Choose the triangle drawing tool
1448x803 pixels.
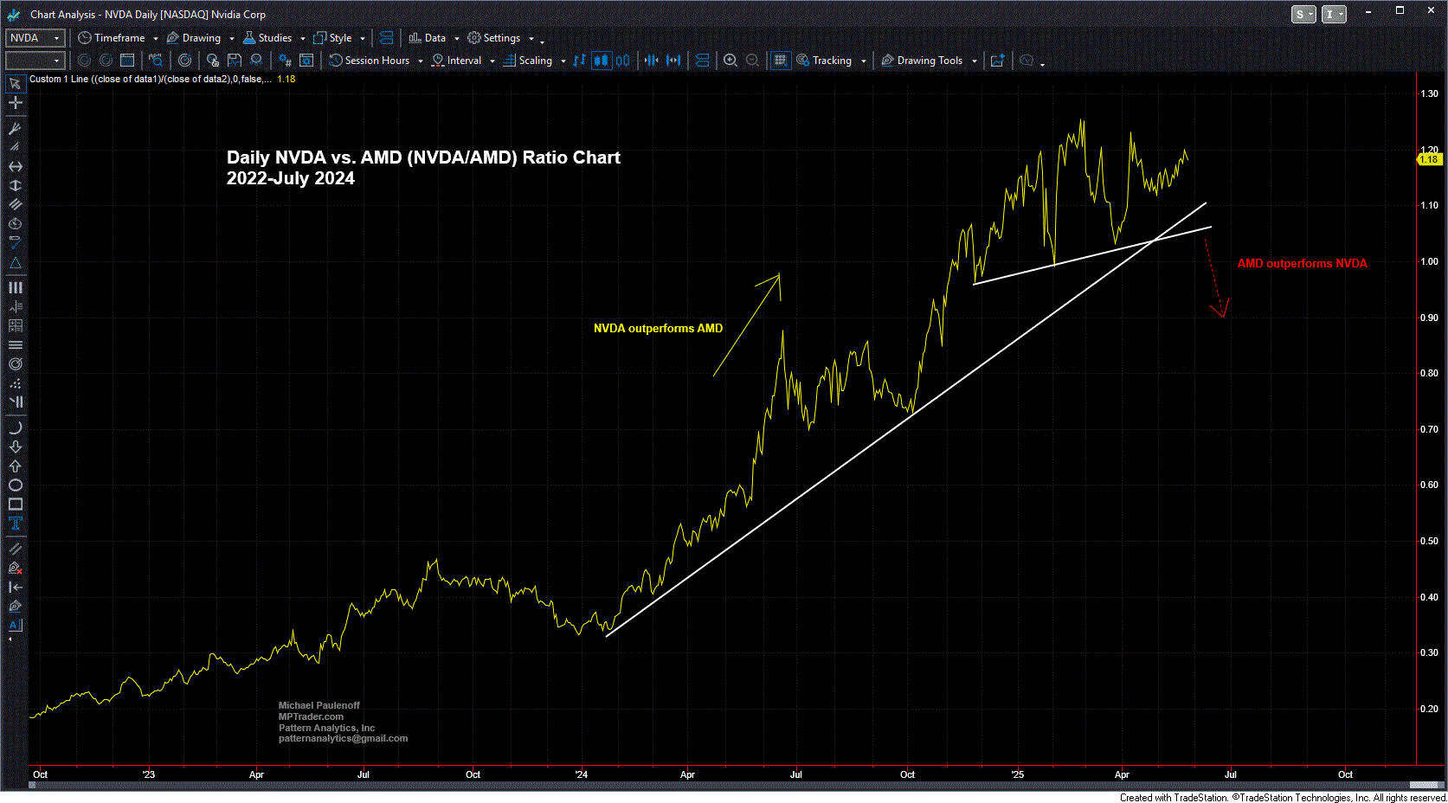pyautogui.click(x=15, y=263)
